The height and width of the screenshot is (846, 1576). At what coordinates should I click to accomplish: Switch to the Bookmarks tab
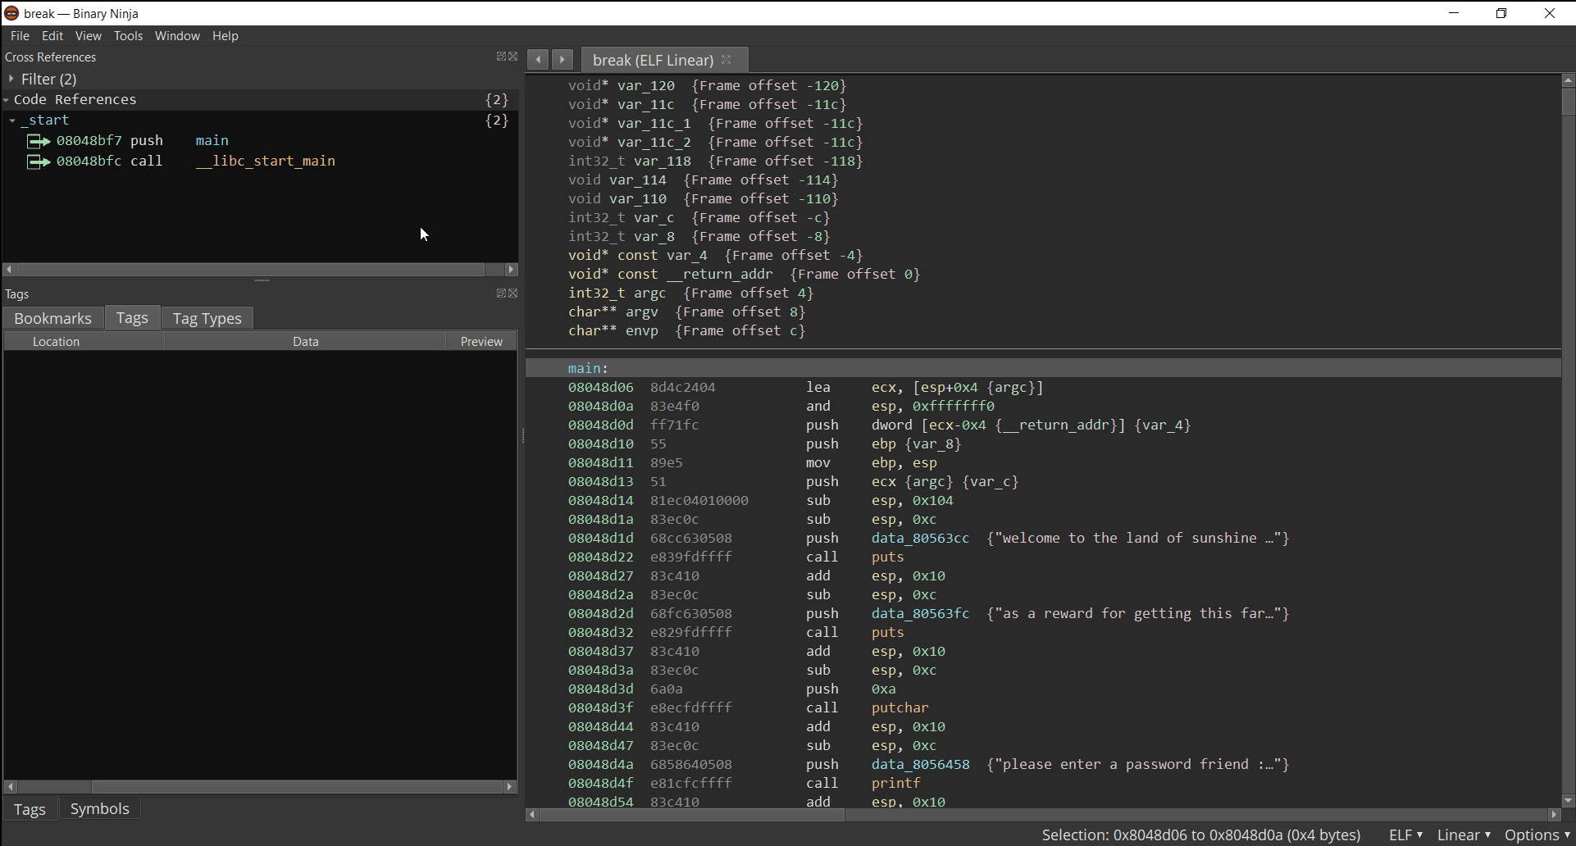pos(53,318)
